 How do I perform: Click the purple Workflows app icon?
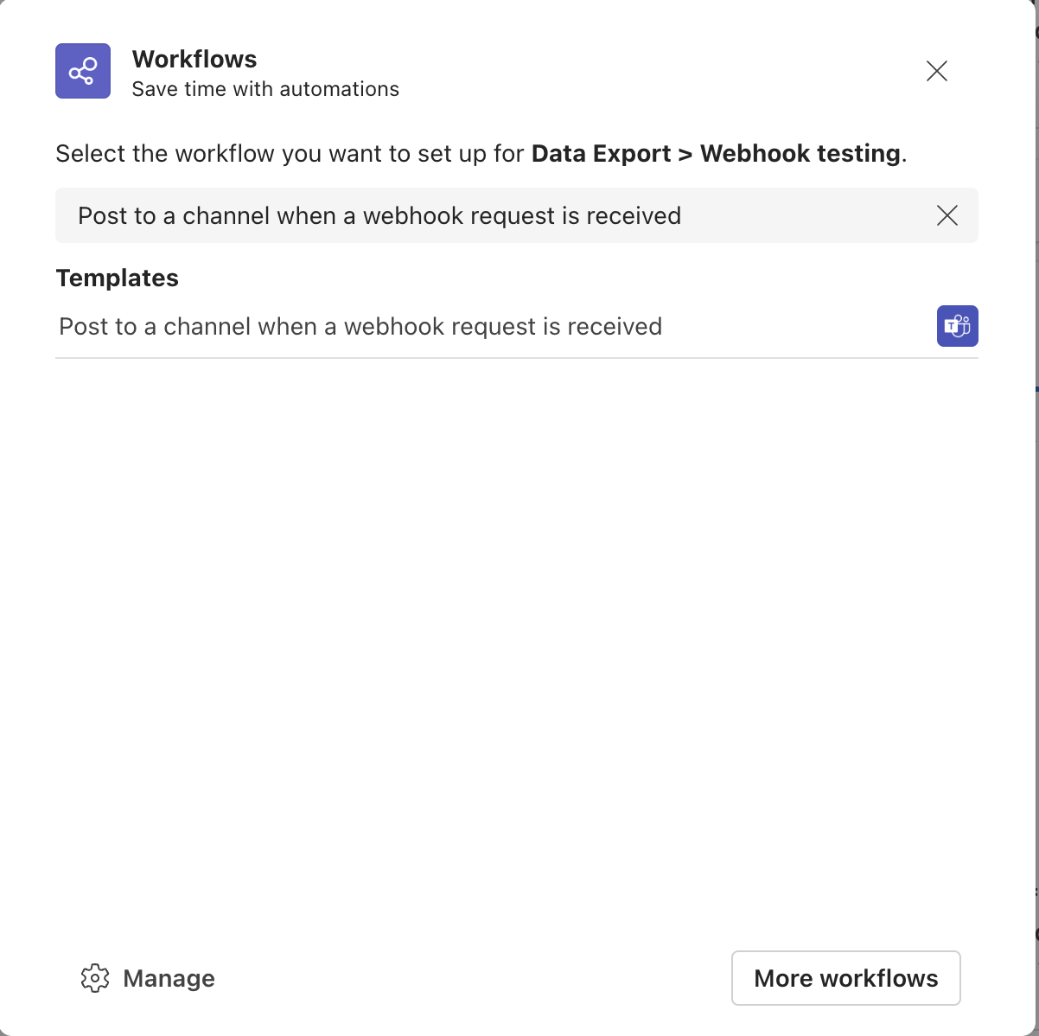(x=83, y=71)
